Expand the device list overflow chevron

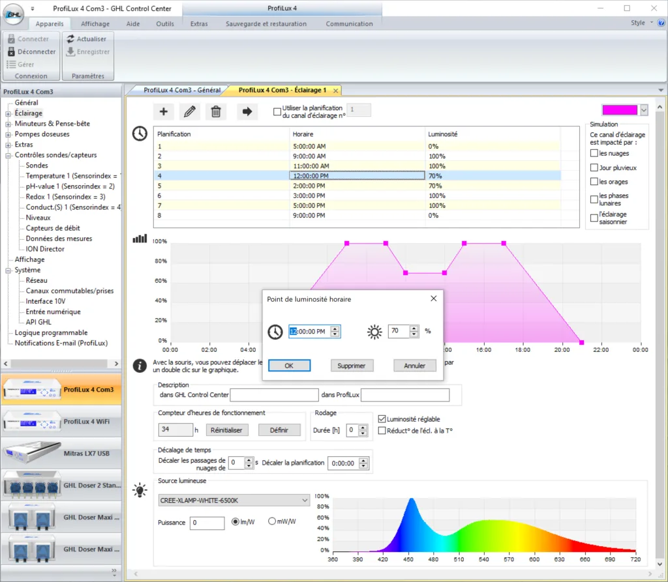coord(114,572)
